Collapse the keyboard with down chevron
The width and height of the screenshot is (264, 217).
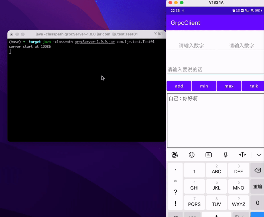(x=259, y=155)
